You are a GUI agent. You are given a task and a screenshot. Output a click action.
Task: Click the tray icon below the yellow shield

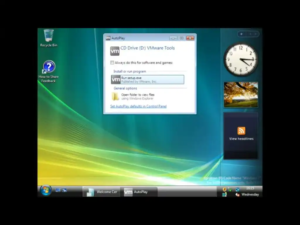(x=224, y=195)
